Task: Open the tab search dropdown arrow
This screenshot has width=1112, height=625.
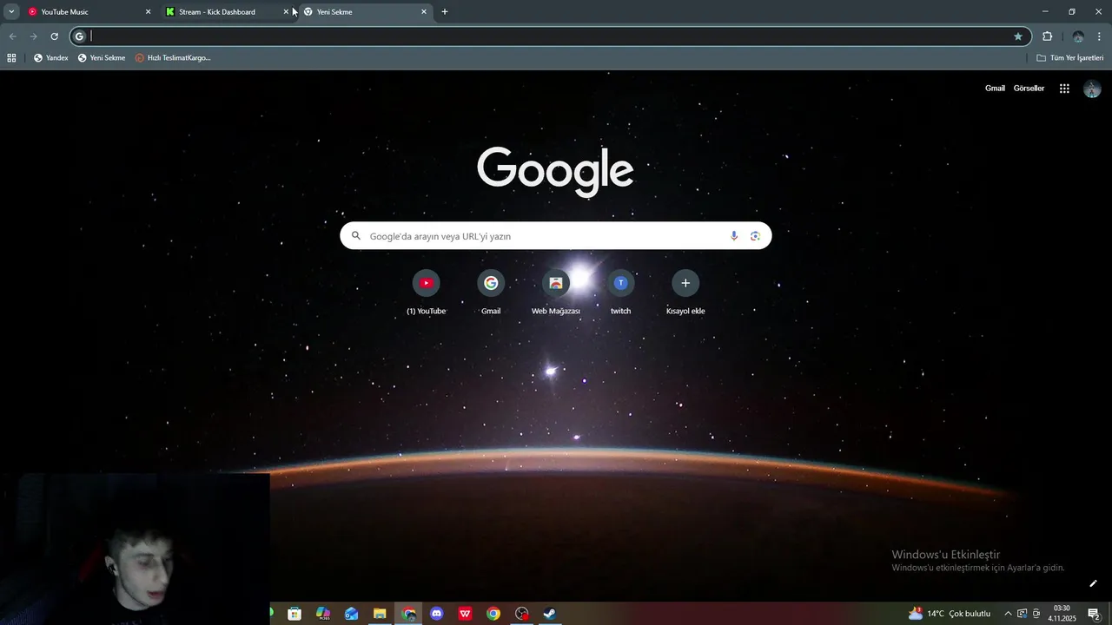Action: 11,12
